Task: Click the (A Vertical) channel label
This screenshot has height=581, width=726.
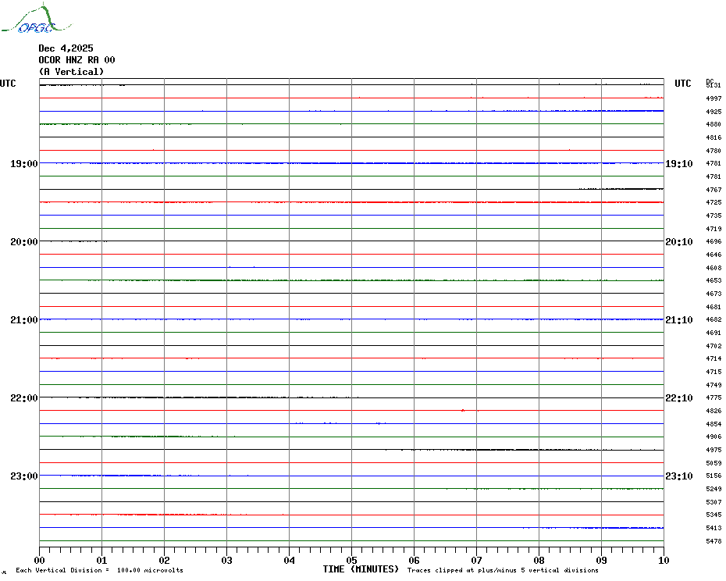Action: 71,72
